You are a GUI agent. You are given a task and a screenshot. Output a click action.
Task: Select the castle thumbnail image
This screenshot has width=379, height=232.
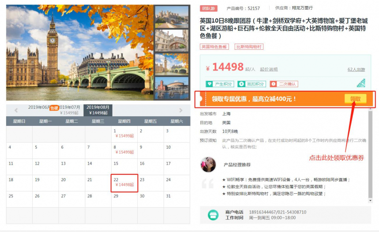click(x=172, y=17)
